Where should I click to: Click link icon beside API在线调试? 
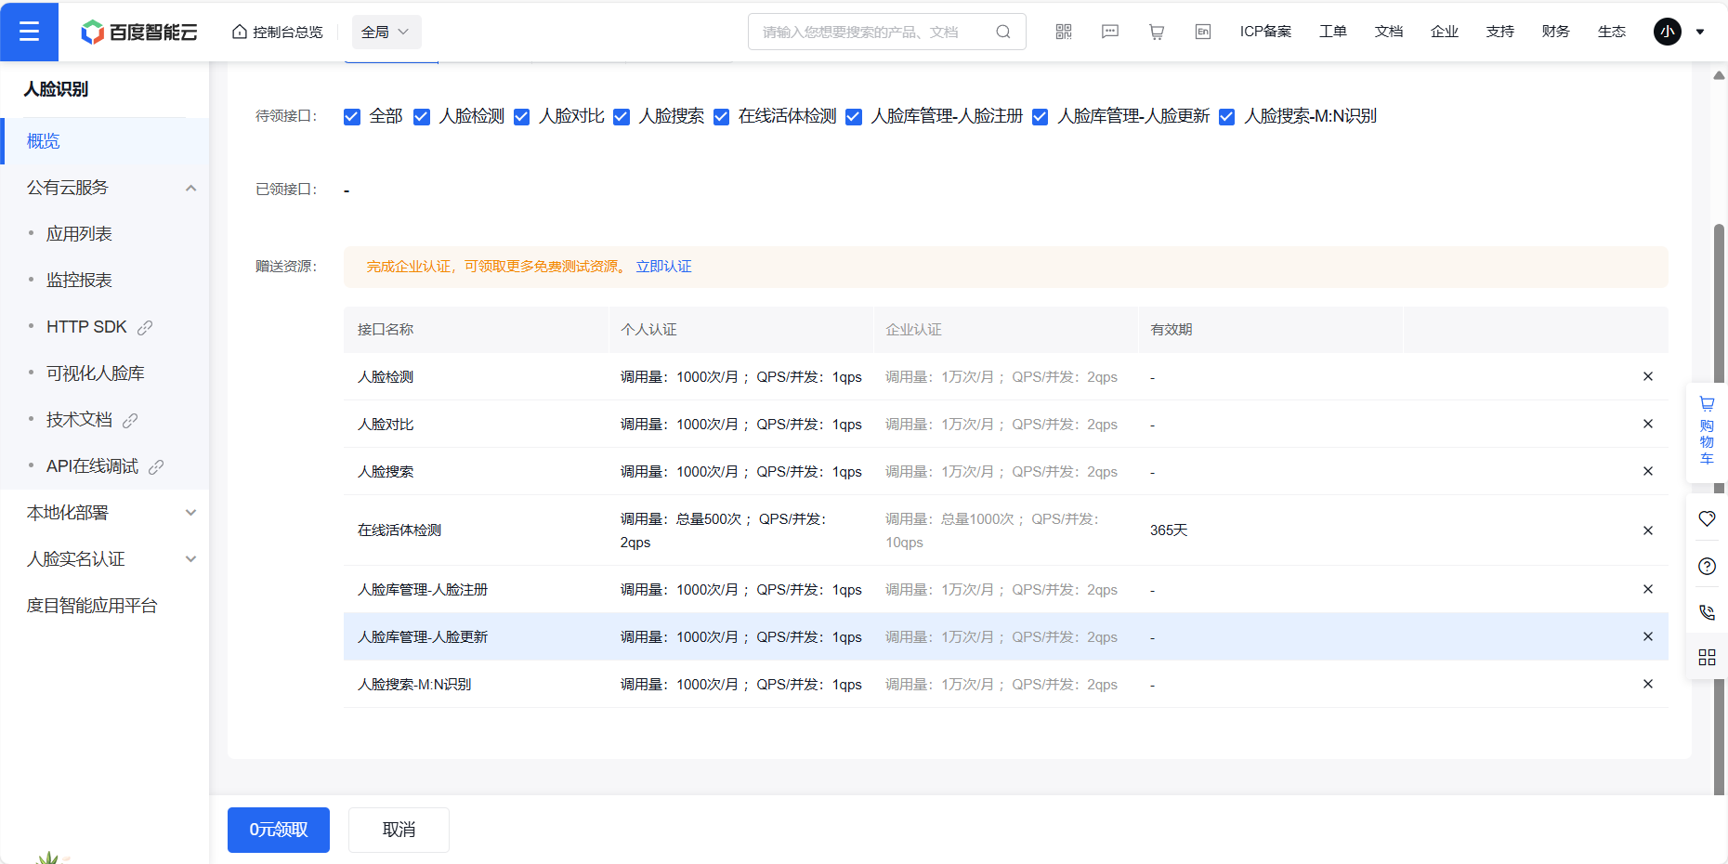tap(156, 466)
